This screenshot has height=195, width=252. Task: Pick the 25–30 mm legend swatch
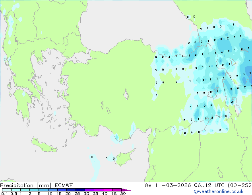coord(80,190)
